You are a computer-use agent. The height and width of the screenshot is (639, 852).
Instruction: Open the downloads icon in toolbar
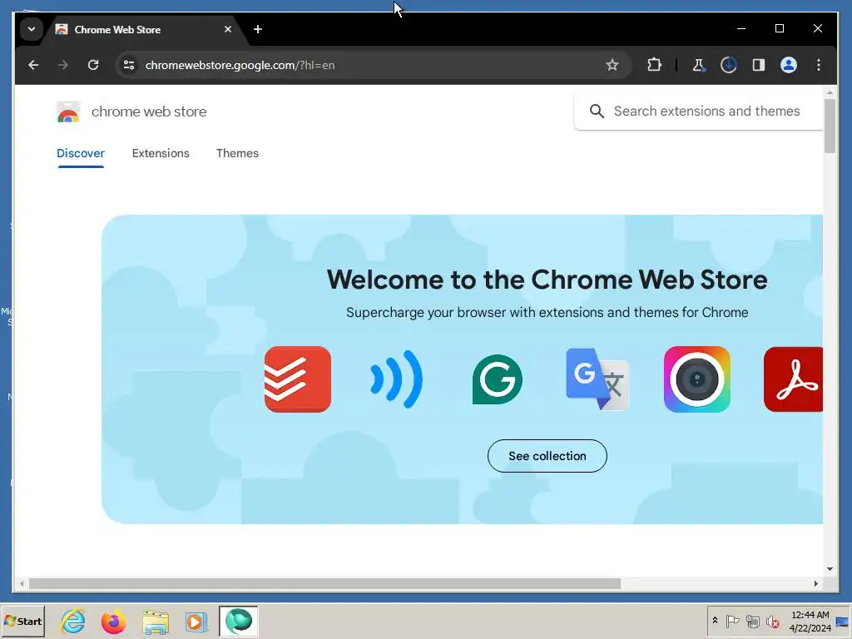click(728, 65)
